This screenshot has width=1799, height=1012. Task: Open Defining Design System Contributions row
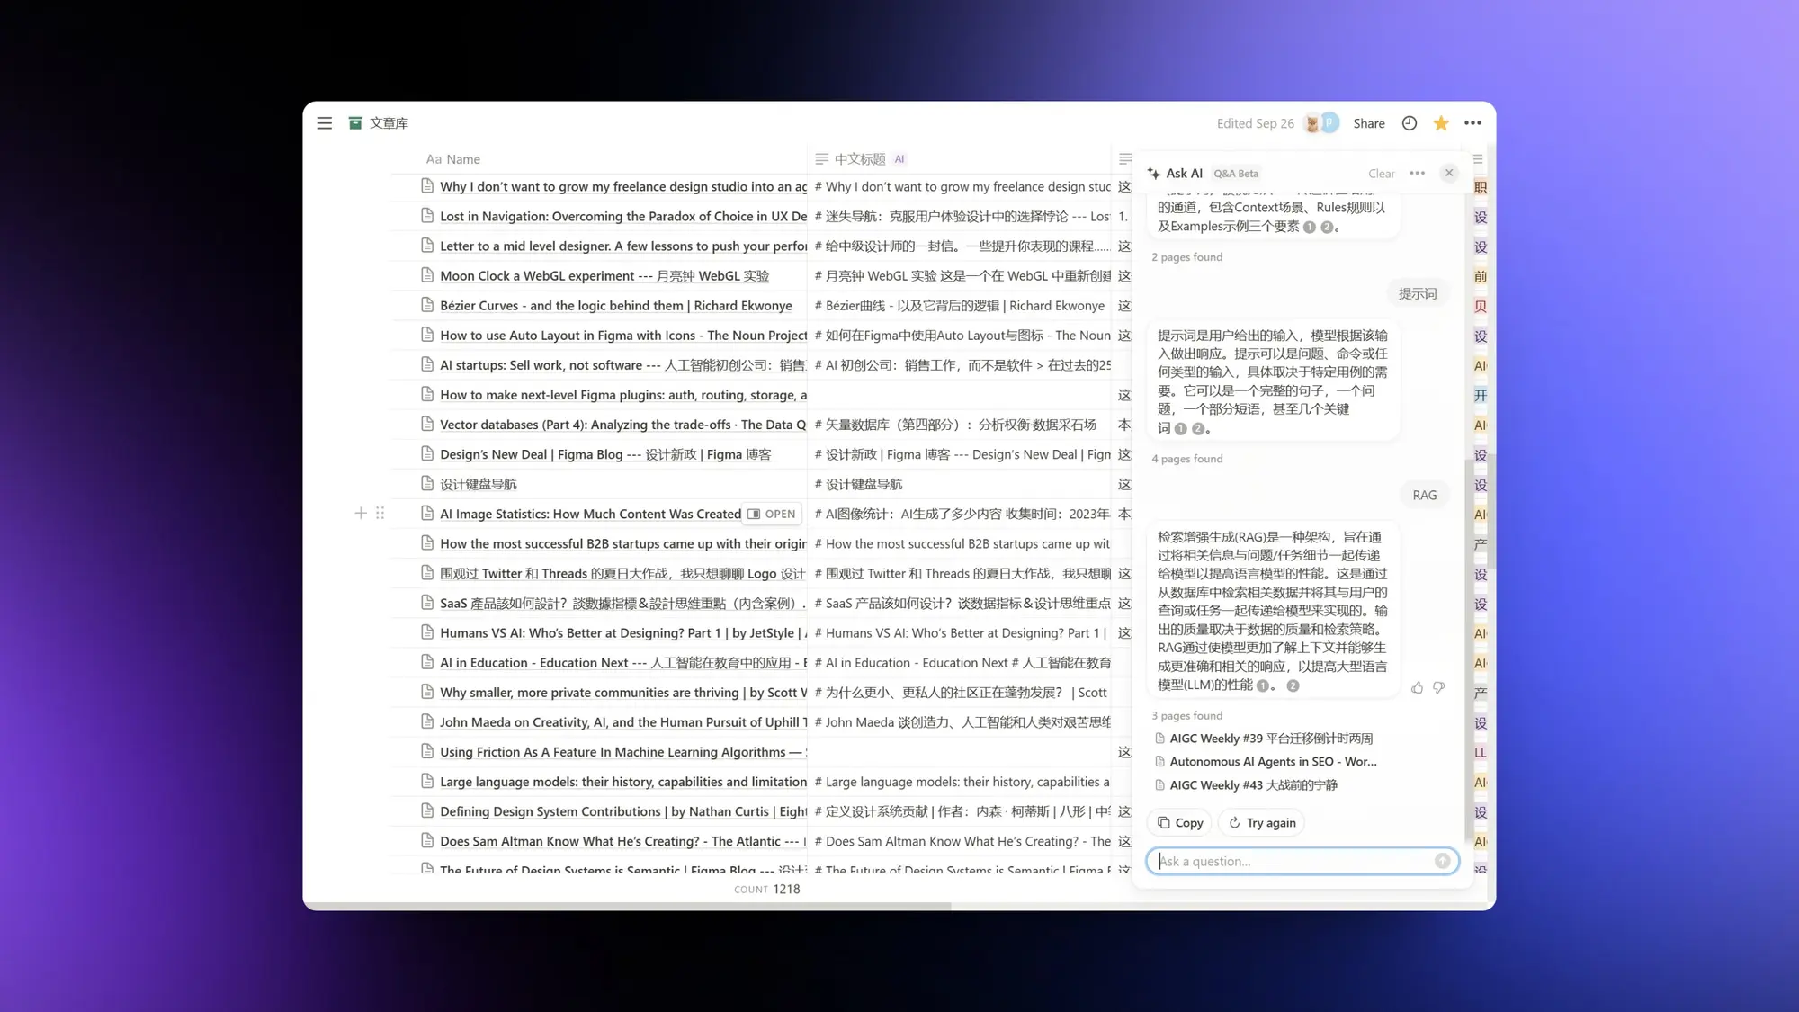click(623, 810)
